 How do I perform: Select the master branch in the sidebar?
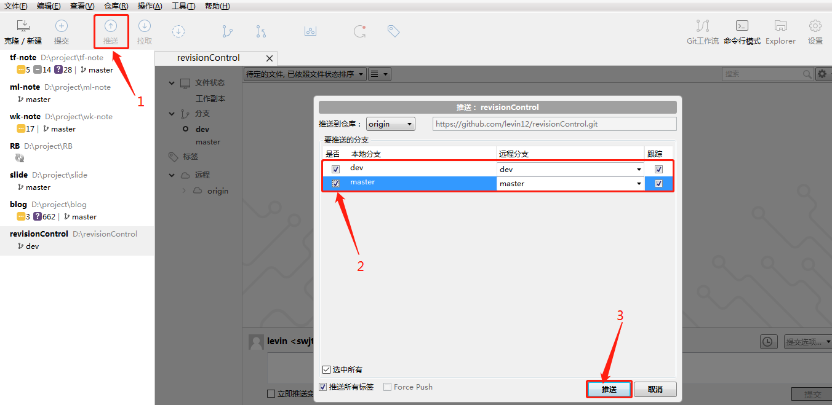click(208, 142)
